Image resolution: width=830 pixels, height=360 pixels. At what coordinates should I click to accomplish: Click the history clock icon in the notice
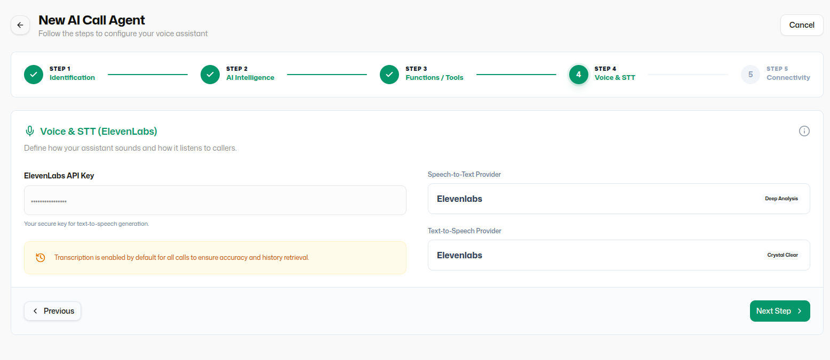[x=41, y=258]
